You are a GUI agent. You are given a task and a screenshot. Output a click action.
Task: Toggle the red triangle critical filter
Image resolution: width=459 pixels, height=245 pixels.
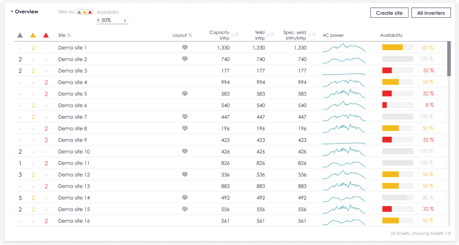coord(90,12)
